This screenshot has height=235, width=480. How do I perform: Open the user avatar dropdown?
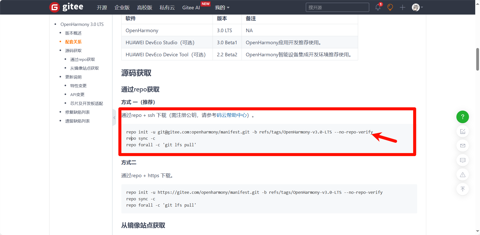click(417, 7)
